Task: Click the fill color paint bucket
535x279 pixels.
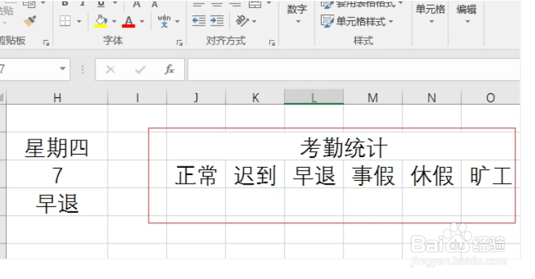Action: point(101,21)
